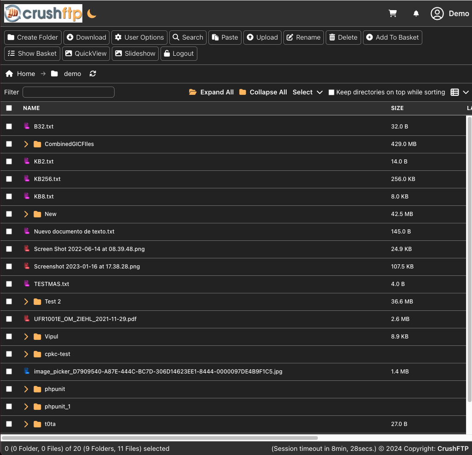Check the Screenshot 2023-01-16 row checkbox
The image size is (472, 455).
pos(9,266)
